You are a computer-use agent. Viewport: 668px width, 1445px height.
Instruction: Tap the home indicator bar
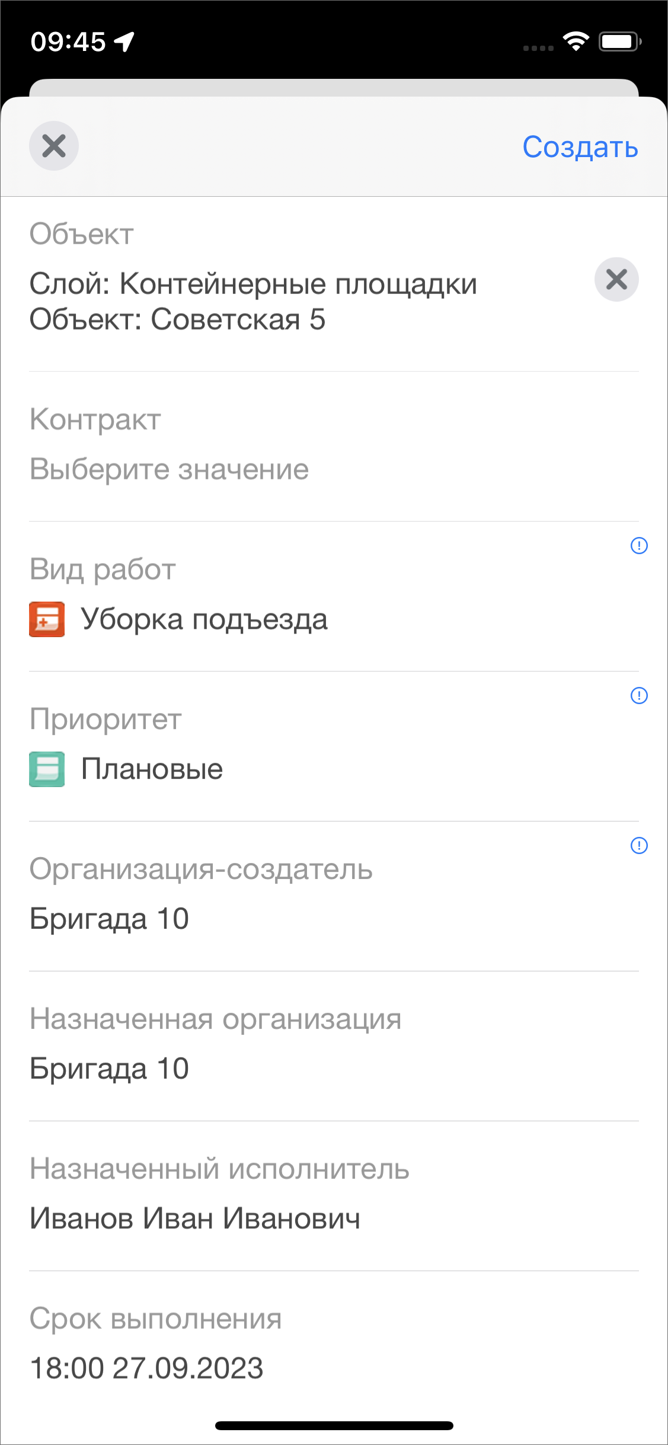(334, 1425)
